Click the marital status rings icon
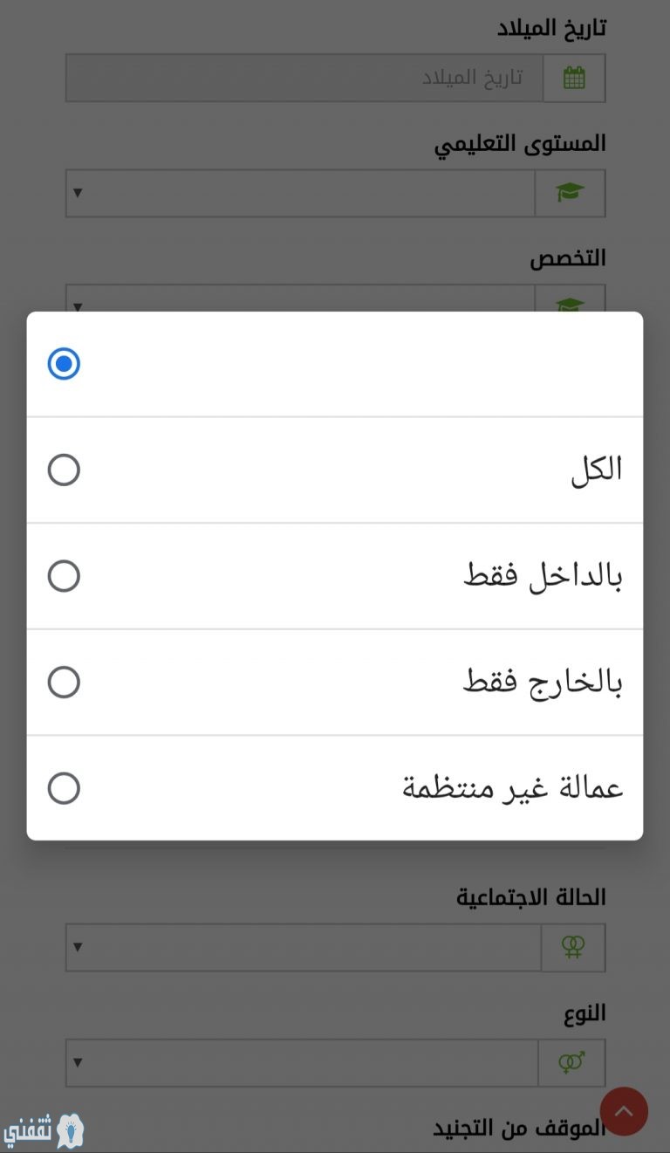Image resolution: width=670 pixels, height=1153 pixels. point(573,947)
